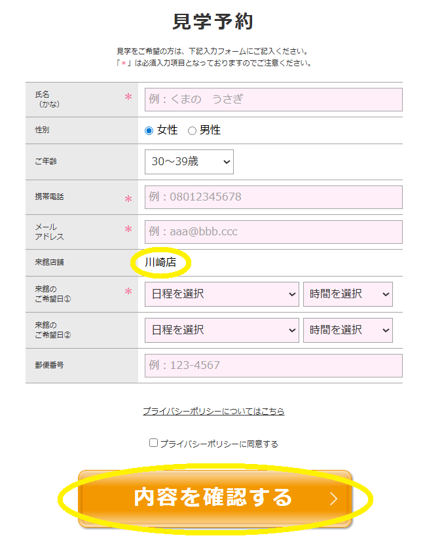Click the required asterisk beside 携帯電話

point(128,199)
